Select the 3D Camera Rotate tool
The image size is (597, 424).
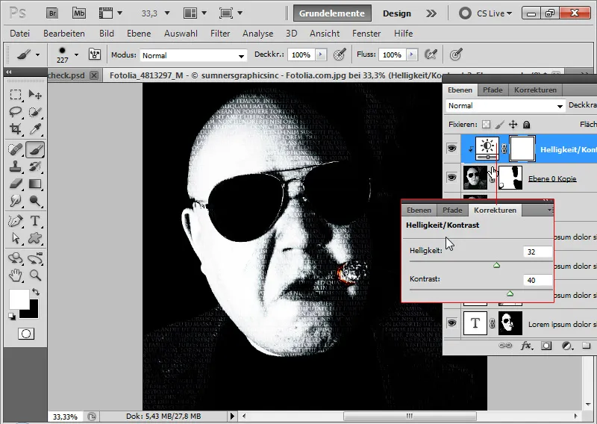(x=35, y=258)
